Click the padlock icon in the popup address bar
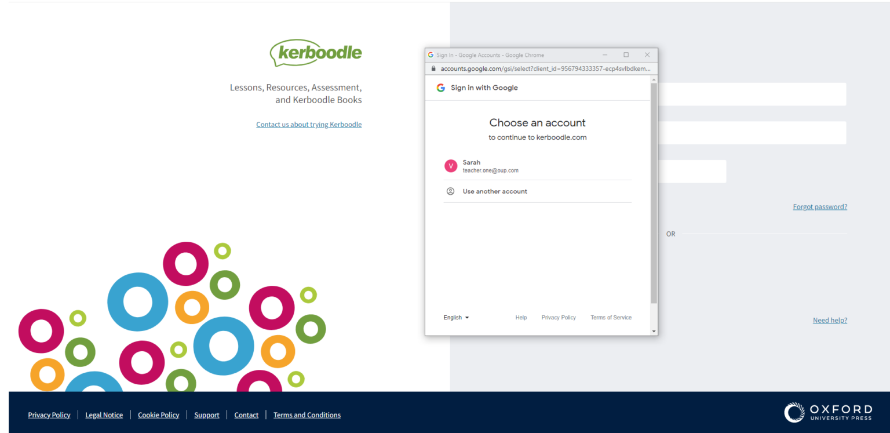This screenshot has height=433, width=890. 433,68
